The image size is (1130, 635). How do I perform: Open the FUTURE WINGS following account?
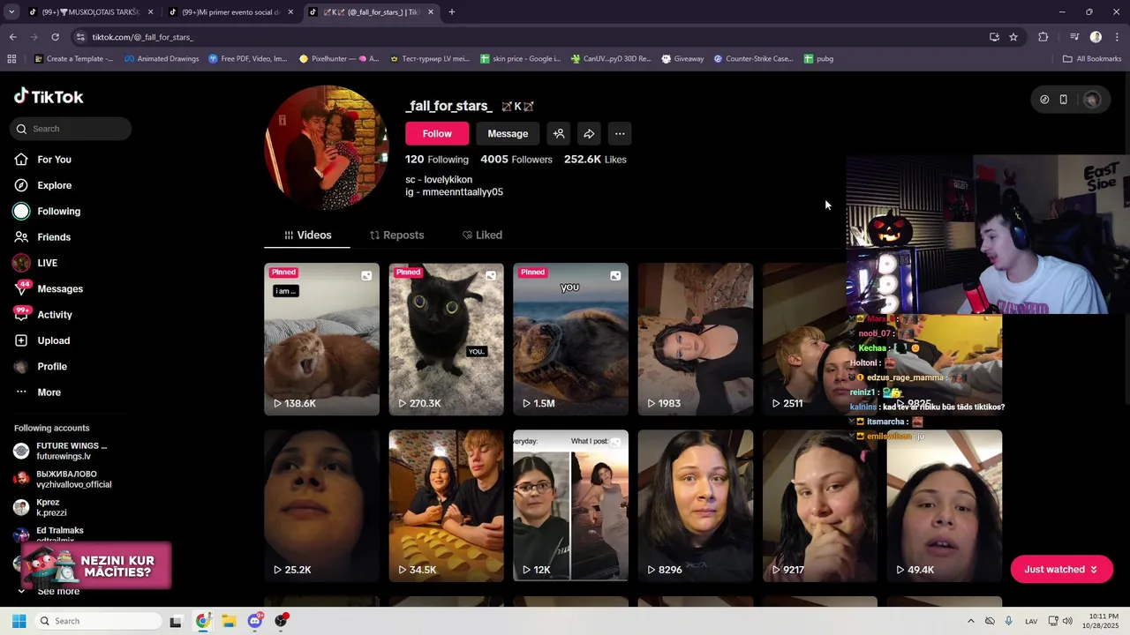click(62, 451)
